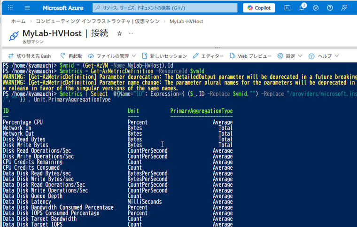Restart the Cloud Shell session

[71, 56]
